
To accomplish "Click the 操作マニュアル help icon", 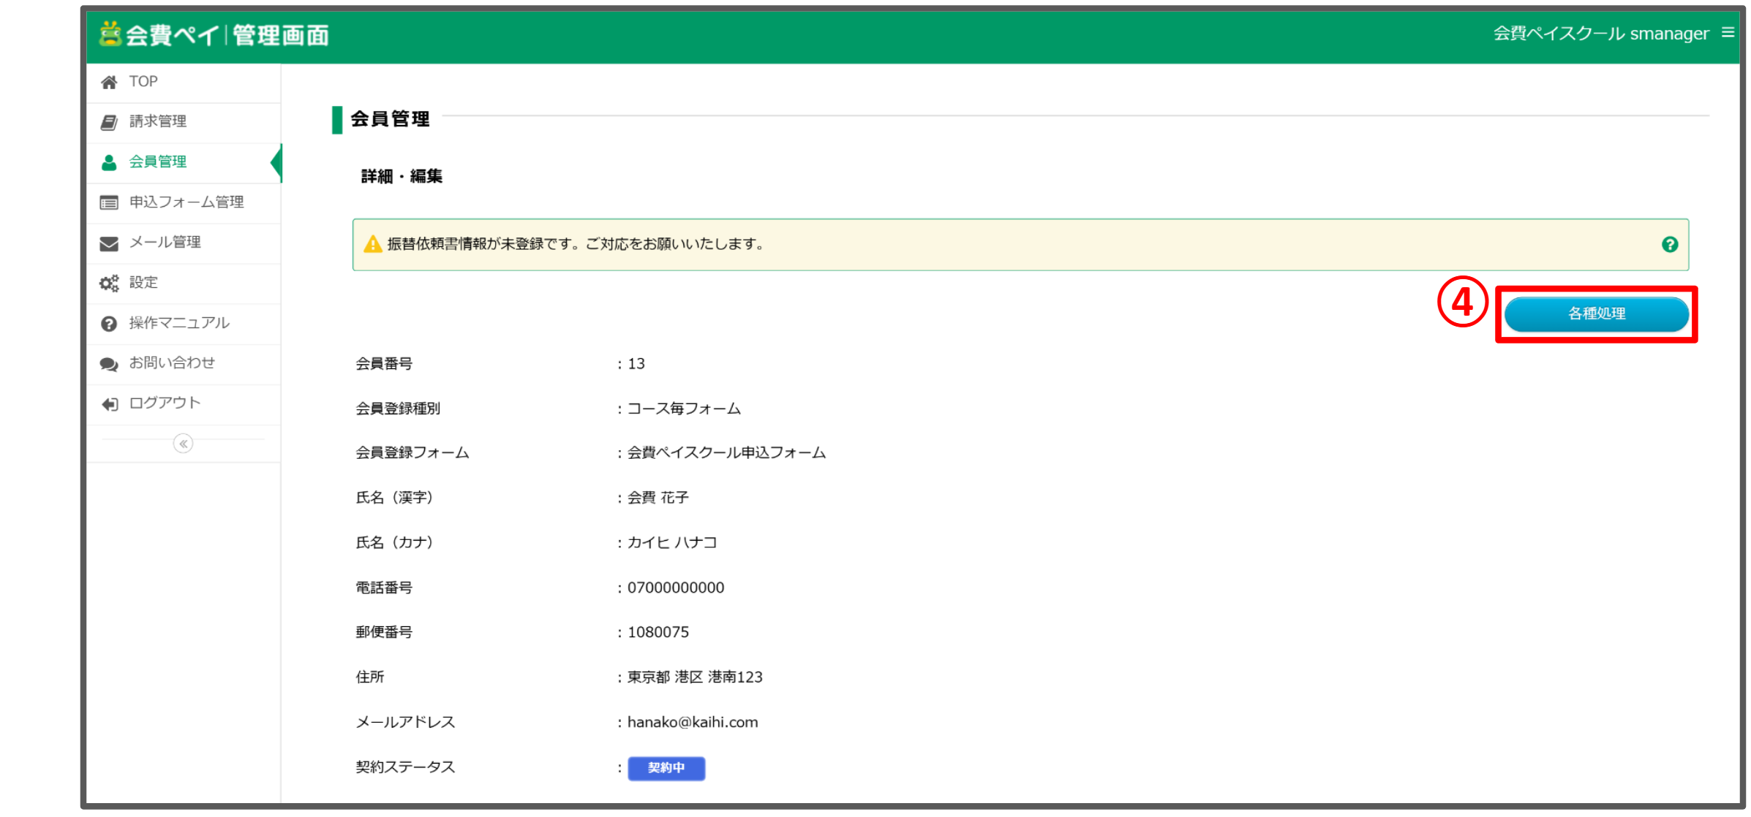I will [x=109, y=323].
